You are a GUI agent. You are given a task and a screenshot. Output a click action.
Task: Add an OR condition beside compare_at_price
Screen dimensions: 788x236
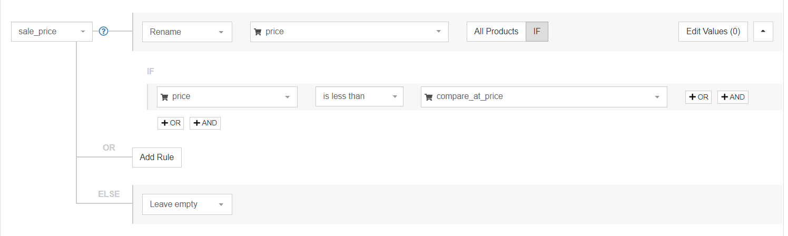point(698,97)
